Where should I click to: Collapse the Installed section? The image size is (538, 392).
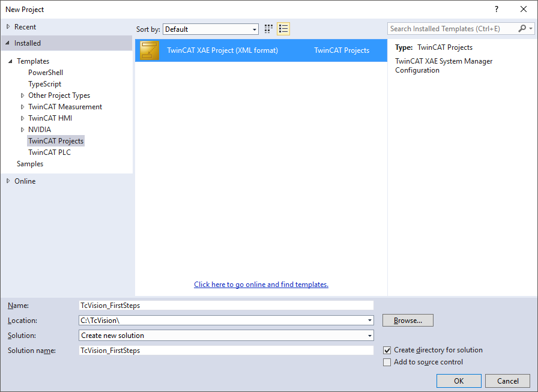pyautogui.click(x=8, y=43)
